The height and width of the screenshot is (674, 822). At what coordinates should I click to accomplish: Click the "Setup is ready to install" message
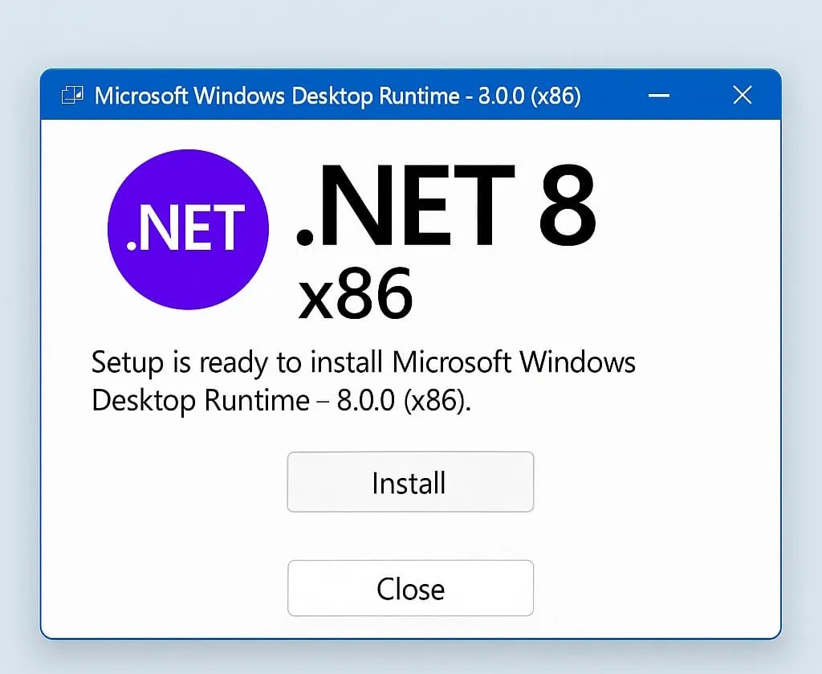point(364,382)
